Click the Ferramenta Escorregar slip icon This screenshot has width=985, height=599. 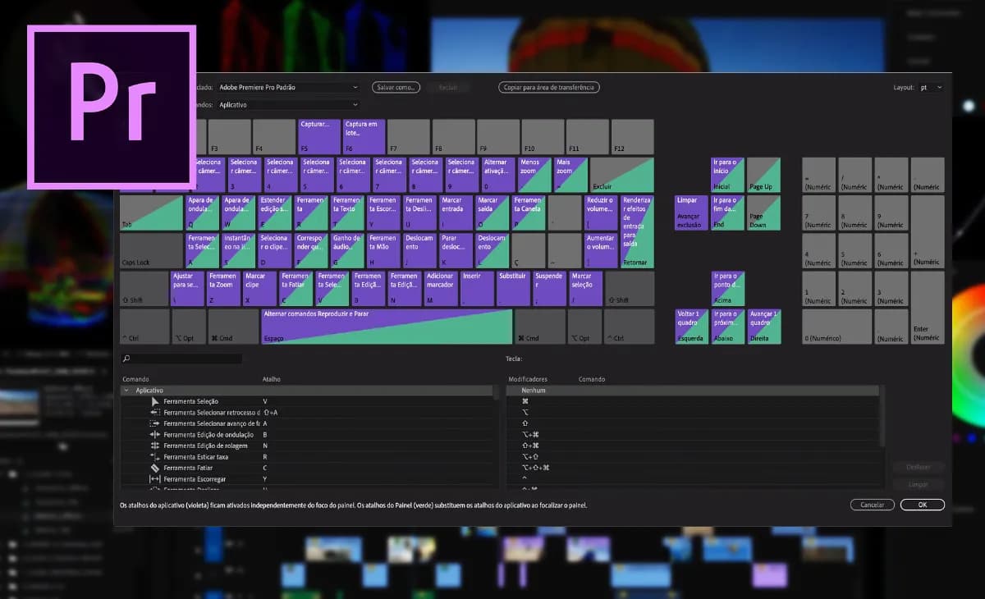tap(155, 478)
